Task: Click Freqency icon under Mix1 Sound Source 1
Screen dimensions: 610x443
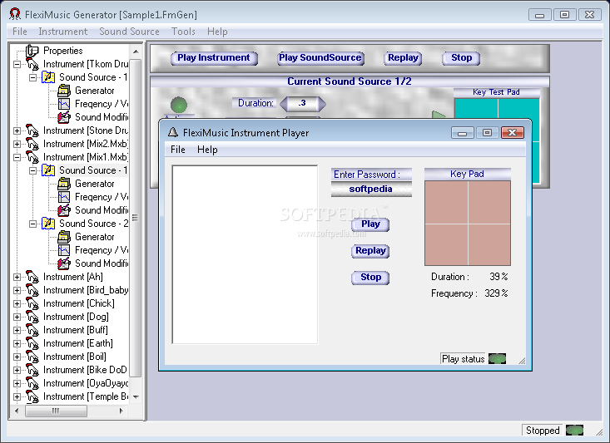Action: pyautogui.click(x=64, y=197)
